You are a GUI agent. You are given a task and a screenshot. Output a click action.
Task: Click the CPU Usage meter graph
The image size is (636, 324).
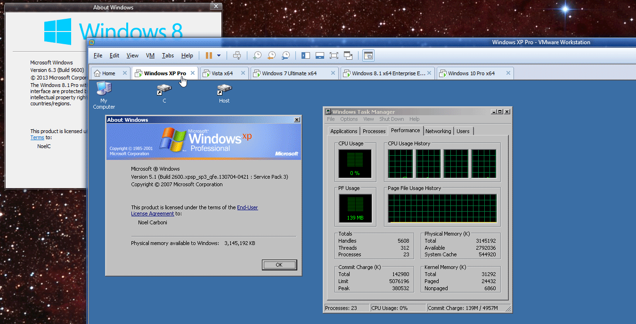click(355, 164)
